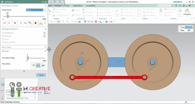The width and height of the screenshot is (195, 104).
Task: Step backward one frame in animation
Action: (10, 23)
